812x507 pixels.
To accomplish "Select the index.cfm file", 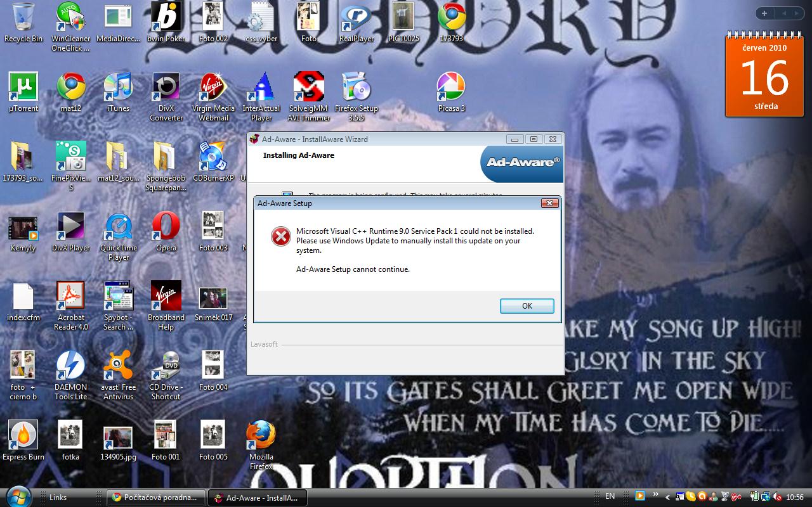I will point(23,302).
